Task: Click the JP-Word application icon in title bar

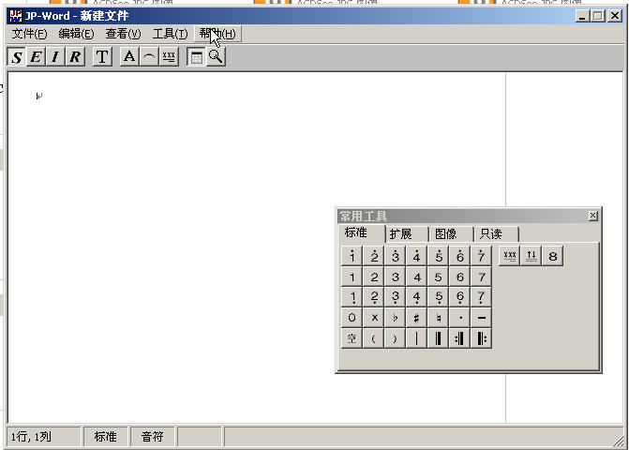Action: pyautogui.click(x=16, y=16)
